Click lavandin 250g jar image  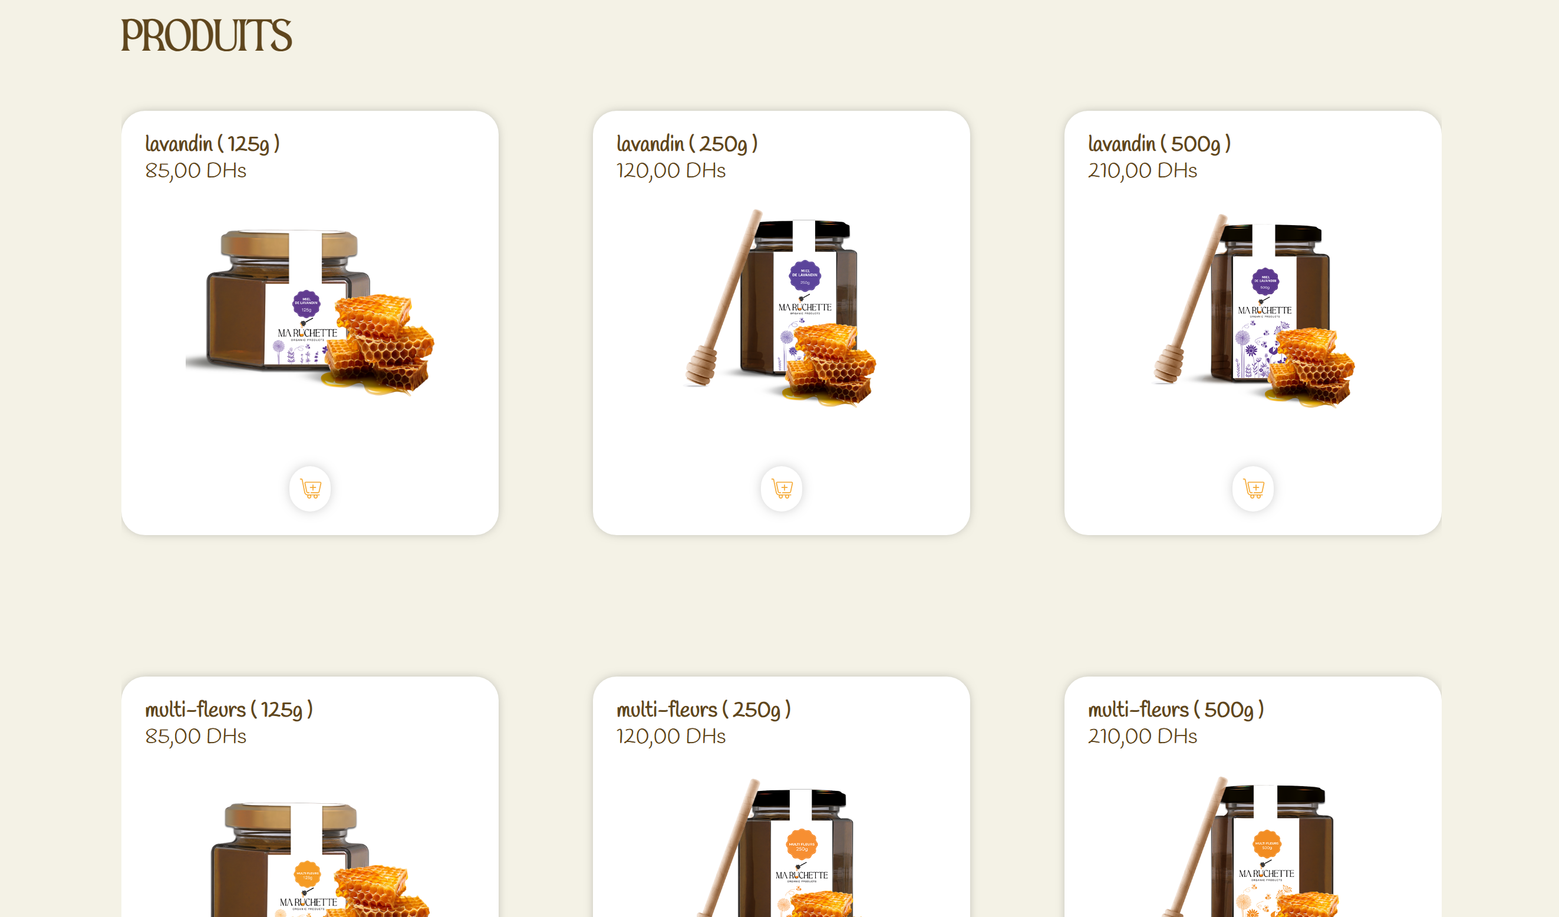(782, 308)
